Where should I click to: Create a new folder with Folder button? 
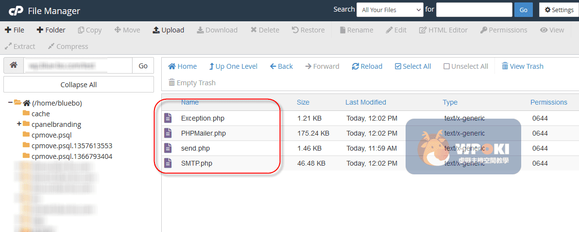click(51, 30)
